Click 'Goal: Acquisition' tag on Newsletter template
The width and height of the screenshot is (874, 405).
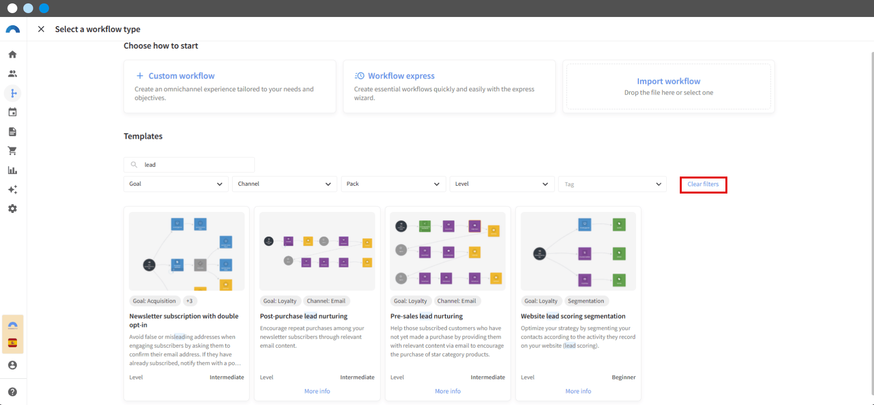pyautogui.click(x=154, y=301)
